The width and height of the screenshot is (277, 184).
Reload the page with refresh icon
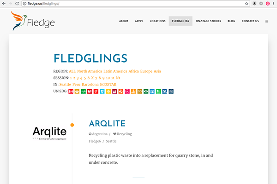(17, 4)
